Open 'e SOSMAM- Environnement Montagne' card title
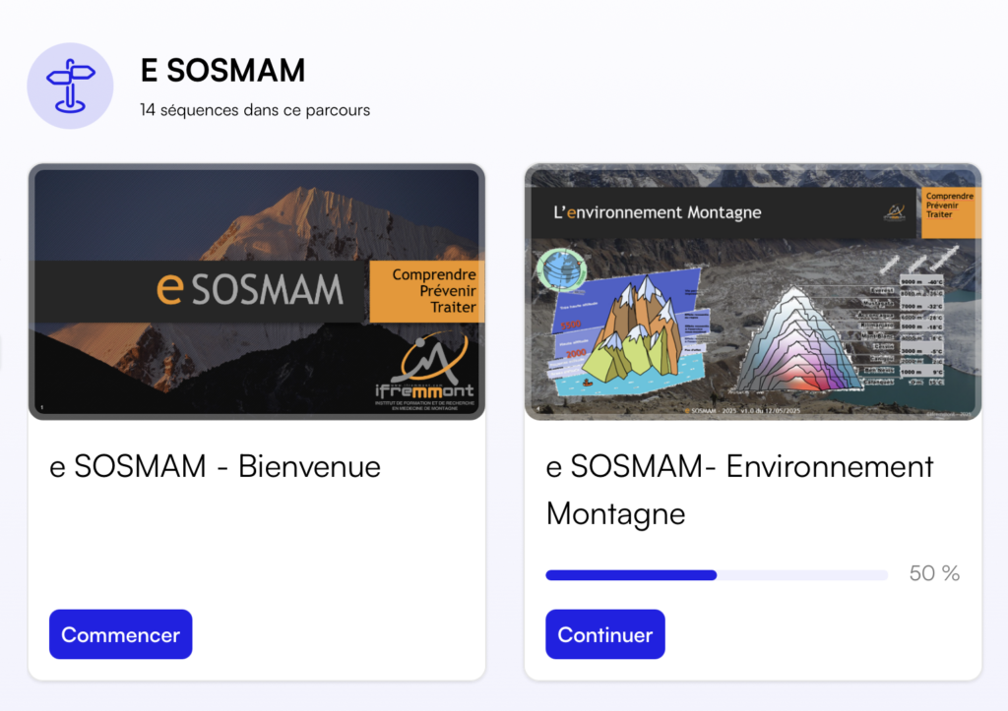This screenshot has height=711, width=1008. (739, 489)
